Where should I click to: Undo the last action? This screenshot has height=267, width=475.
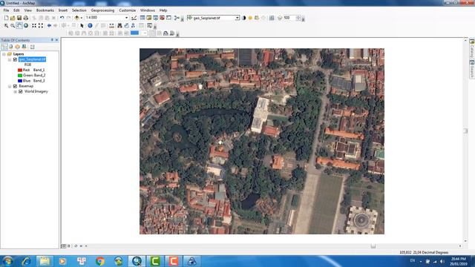tap(62, 18)
